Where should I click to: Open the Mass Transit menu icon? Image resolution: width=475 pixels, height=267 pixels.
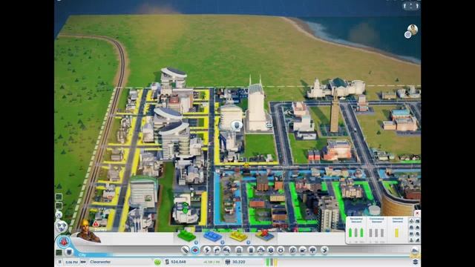point(303,250)
